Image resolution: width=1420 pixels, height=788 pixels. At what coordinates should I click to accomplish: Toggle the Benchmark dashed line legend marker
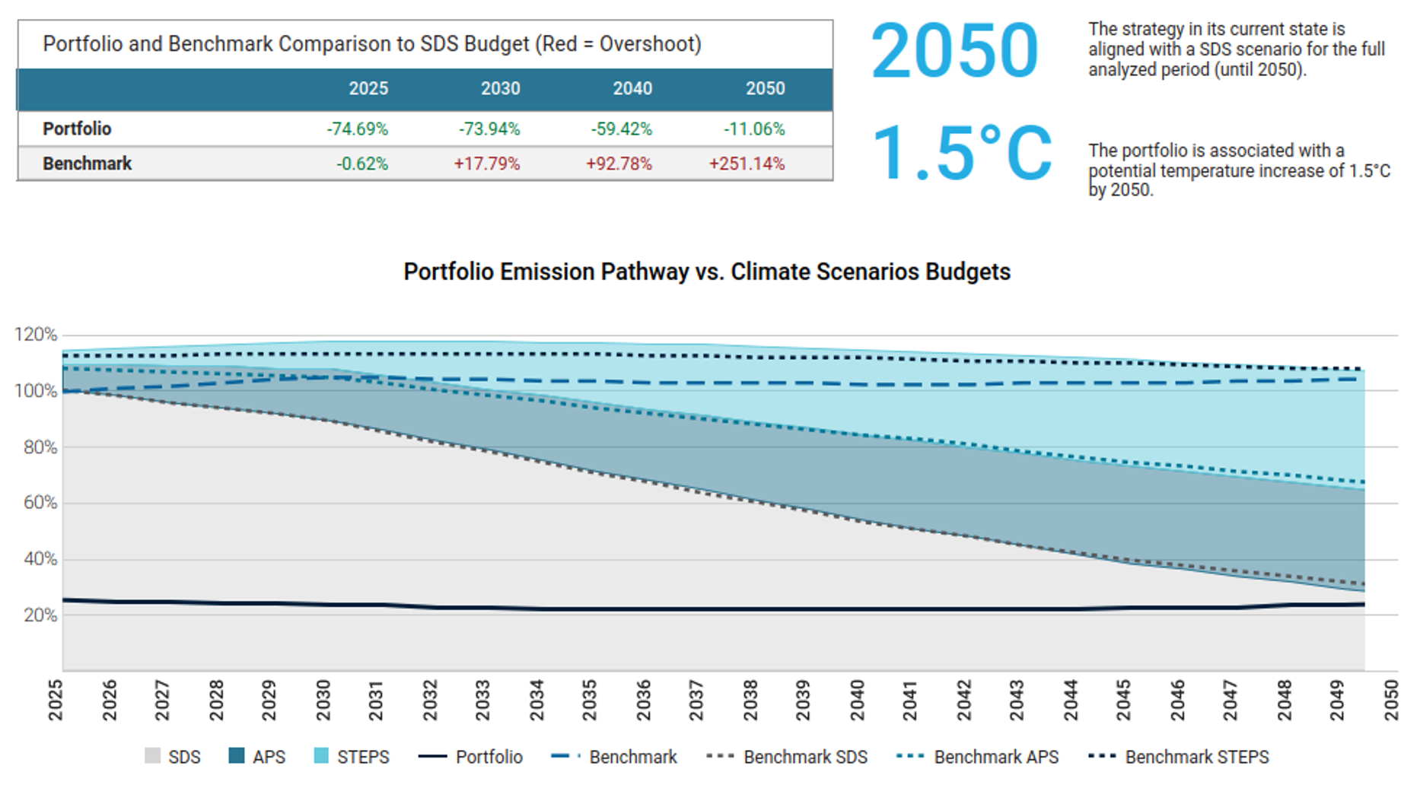tap(565, 757)
